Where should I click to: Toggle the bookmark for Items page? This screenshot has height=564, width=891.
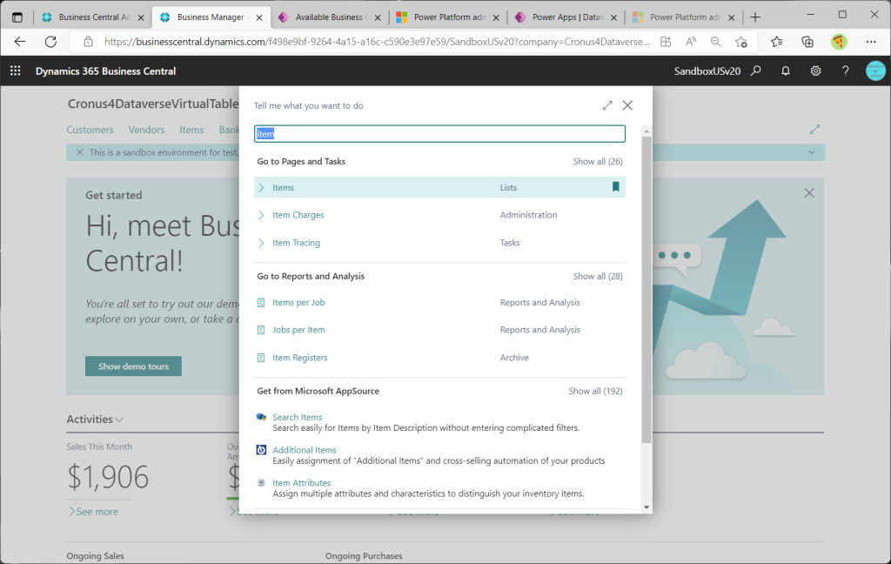click(615, 187)
